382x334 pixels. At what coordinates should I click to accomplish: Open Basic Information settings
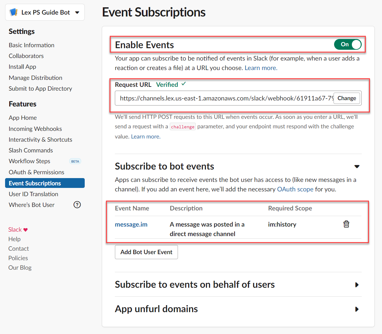(31, 45)
